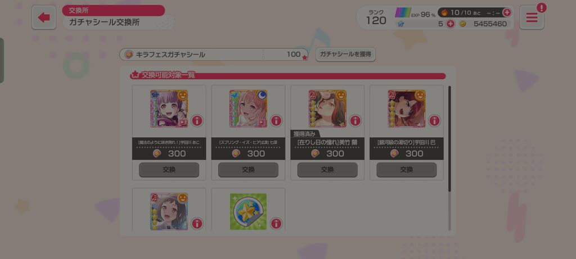Select the キラフェスガチャシール seal selector
Viewport: 576px width, 259px height.
[214, 54]
